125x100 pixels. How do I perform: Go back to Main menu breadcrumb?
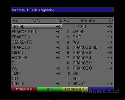pos(19,10)
